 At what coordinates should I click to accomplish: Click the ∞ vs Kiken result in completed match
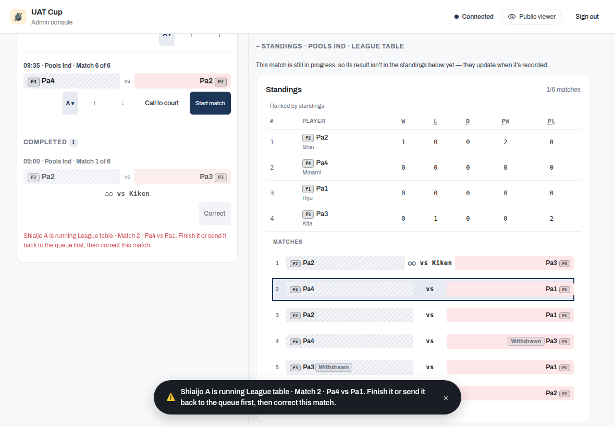127,194
